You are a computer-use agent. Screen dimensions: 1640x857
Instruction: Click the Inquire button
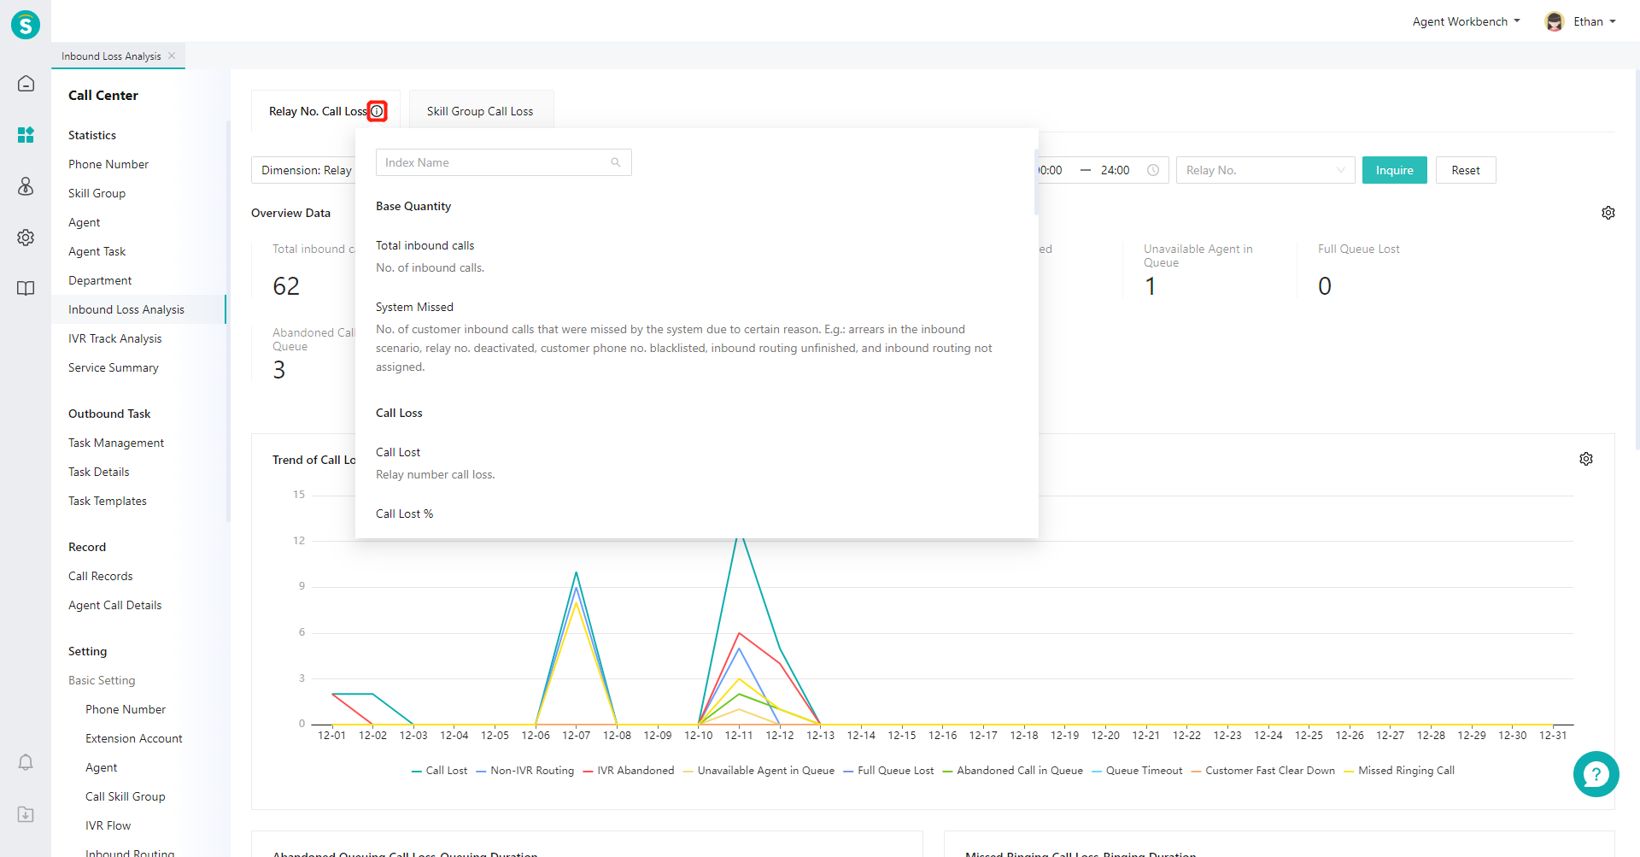(1394, 170)
